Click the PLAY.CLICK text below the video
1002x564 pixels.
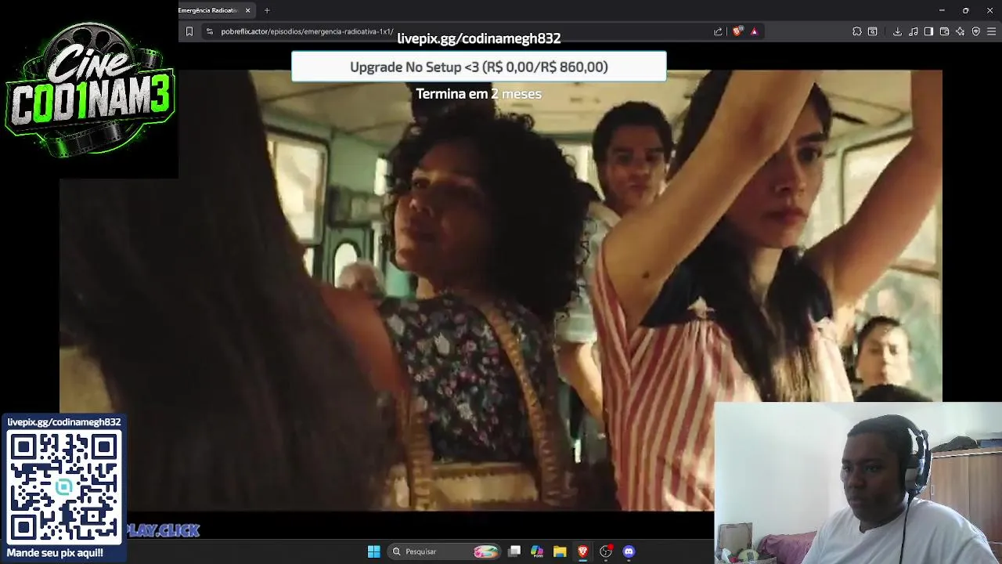163,530
